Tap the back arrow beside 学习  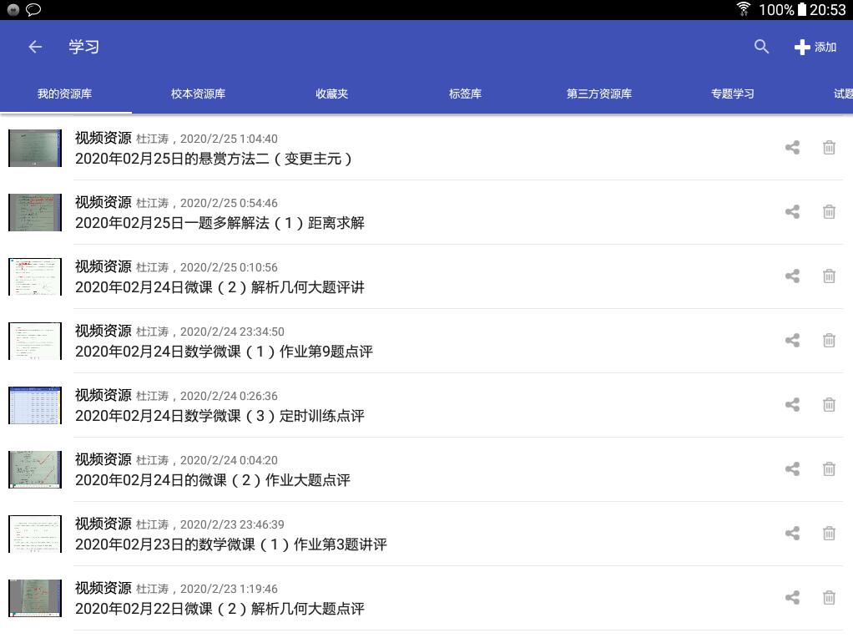pyautogui.click(x=35, y=48)
